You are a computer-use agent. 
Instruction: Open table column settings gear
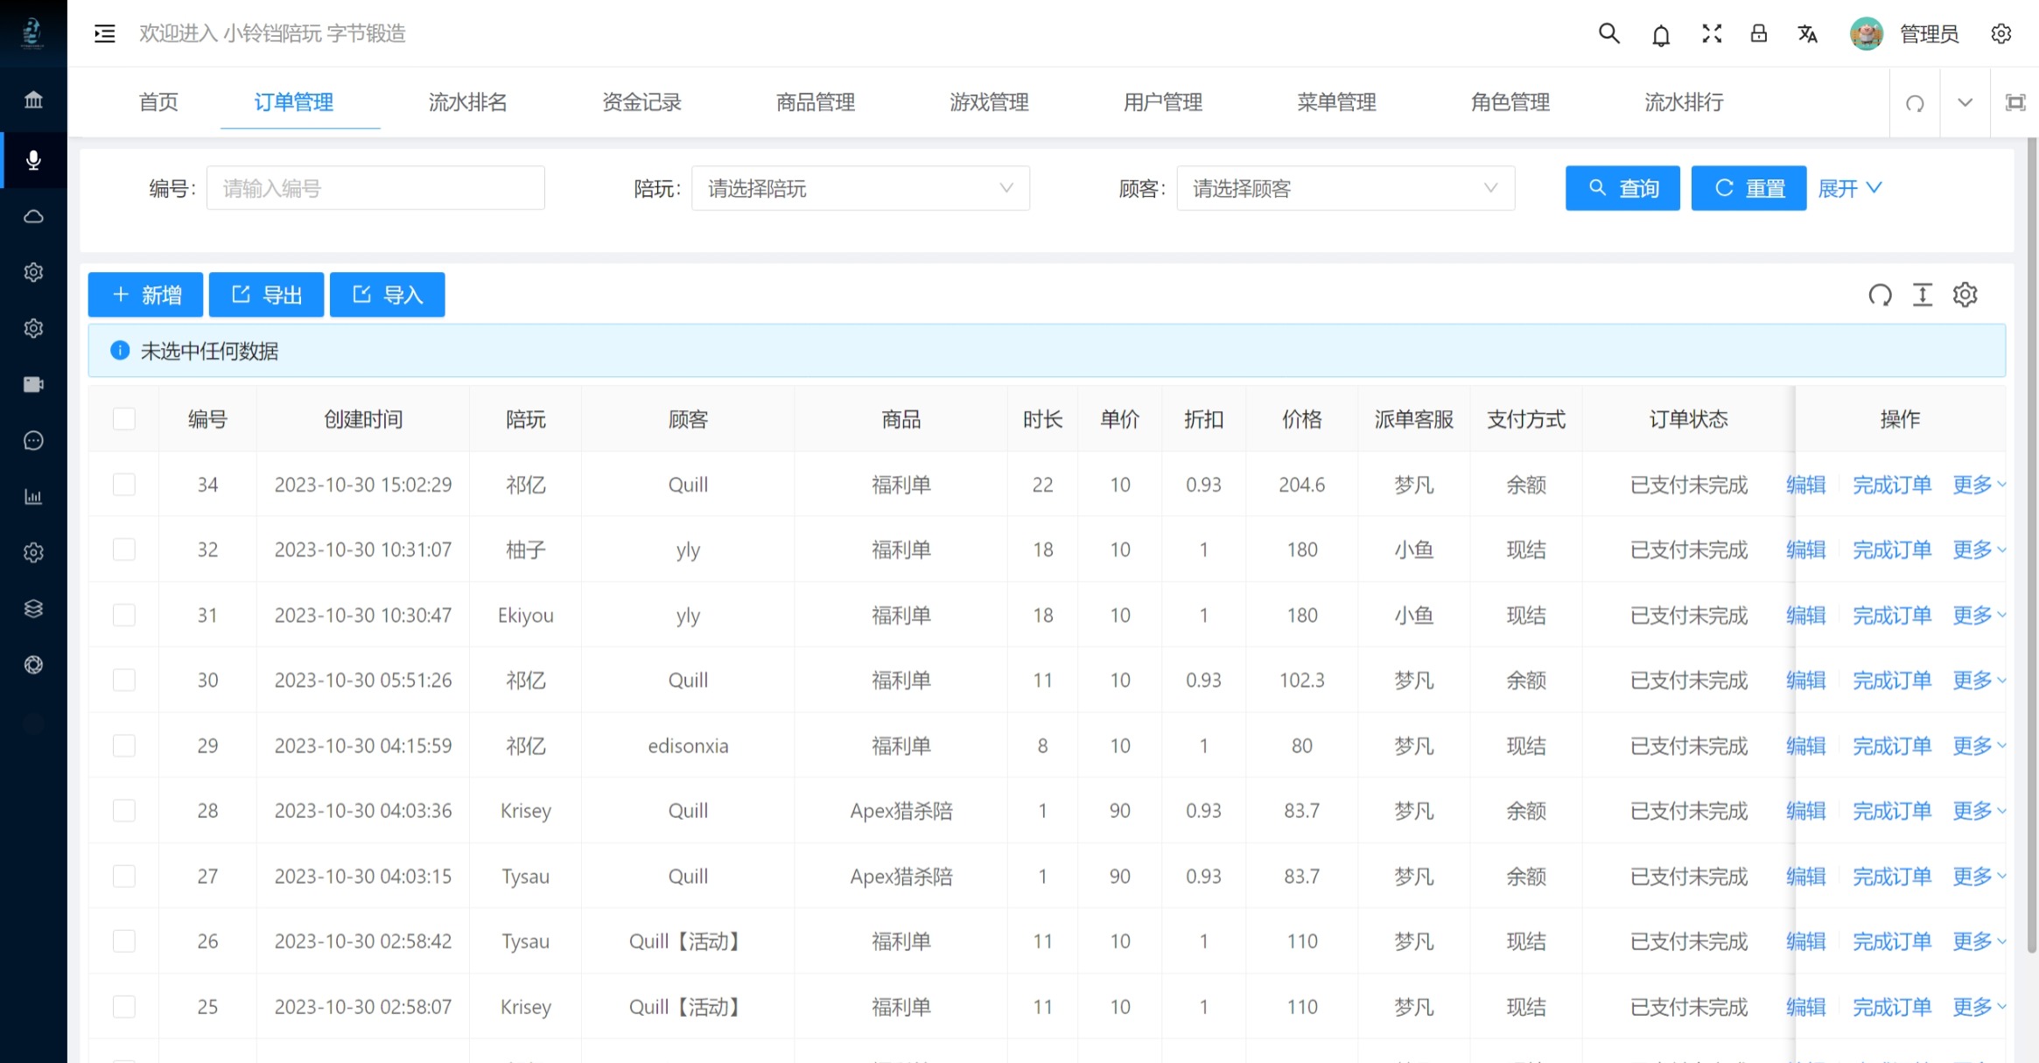point(1965,295)
